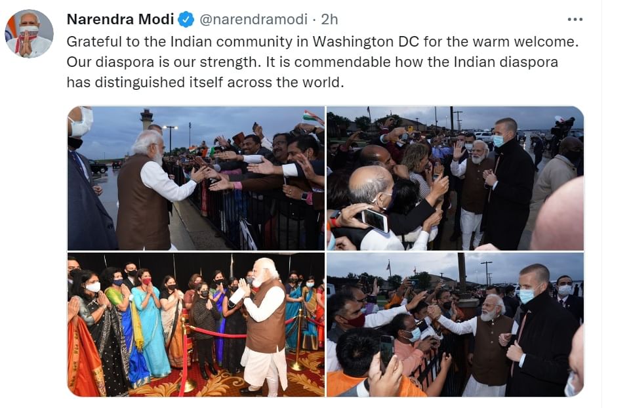Click the smartphone held up in second photo
Viewport: 631px width, 408px height.
[375, 220]
